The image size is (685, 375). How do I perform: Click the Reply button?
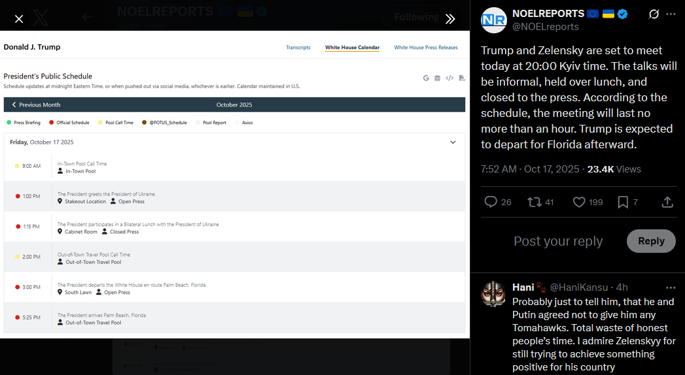(651, 240)
